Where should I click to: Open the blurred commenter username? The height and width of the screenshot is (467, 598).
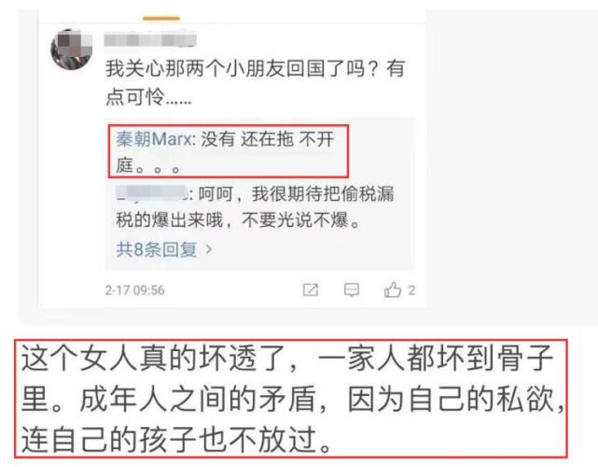(150, 40)
